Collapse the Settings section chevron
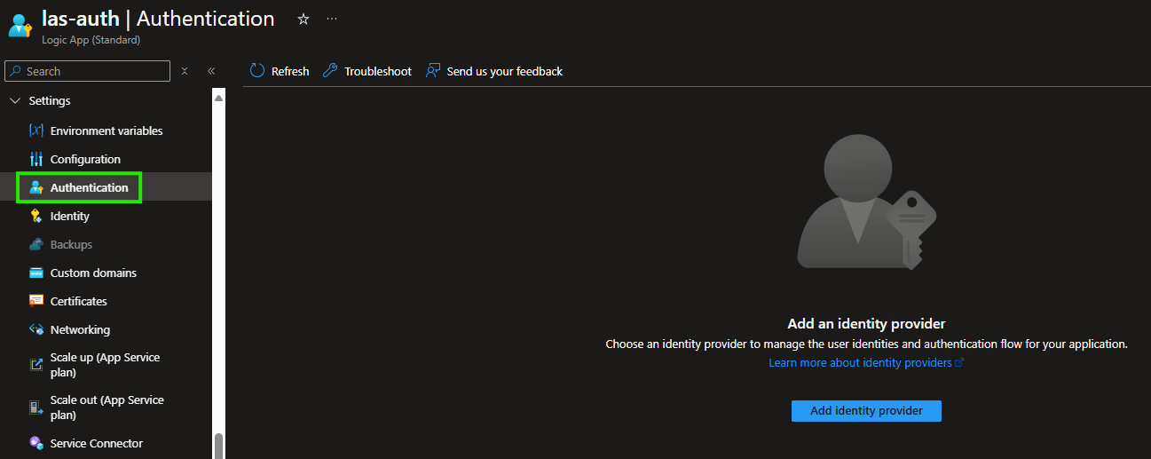The width and height of the screenshot is (1151, 459). pyautogui.click(x=14, y=101)
